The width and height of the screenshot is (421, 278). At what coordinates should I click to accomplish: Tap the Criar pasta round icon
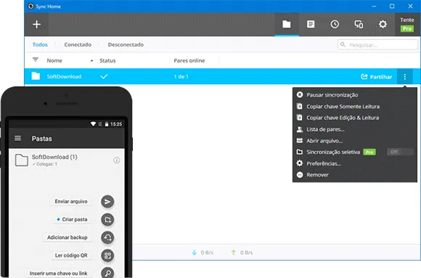coord(107,220)
